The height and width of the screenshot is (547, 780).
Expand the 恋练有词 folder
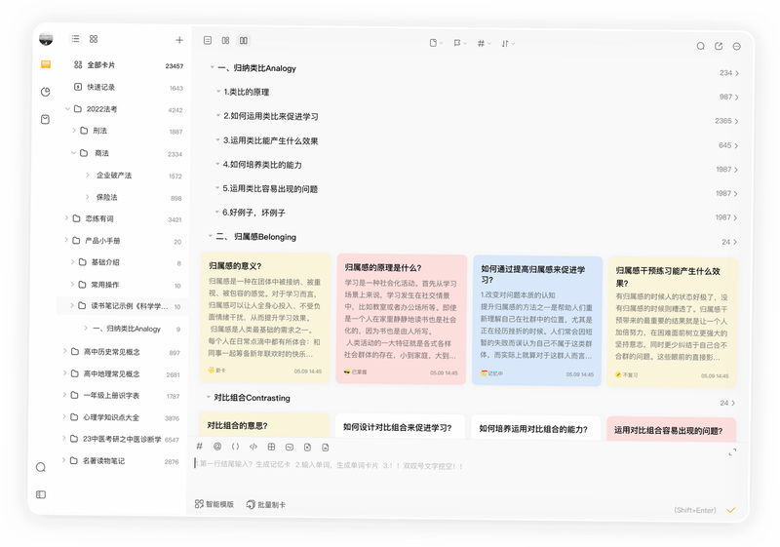click(x=66, y=217)
